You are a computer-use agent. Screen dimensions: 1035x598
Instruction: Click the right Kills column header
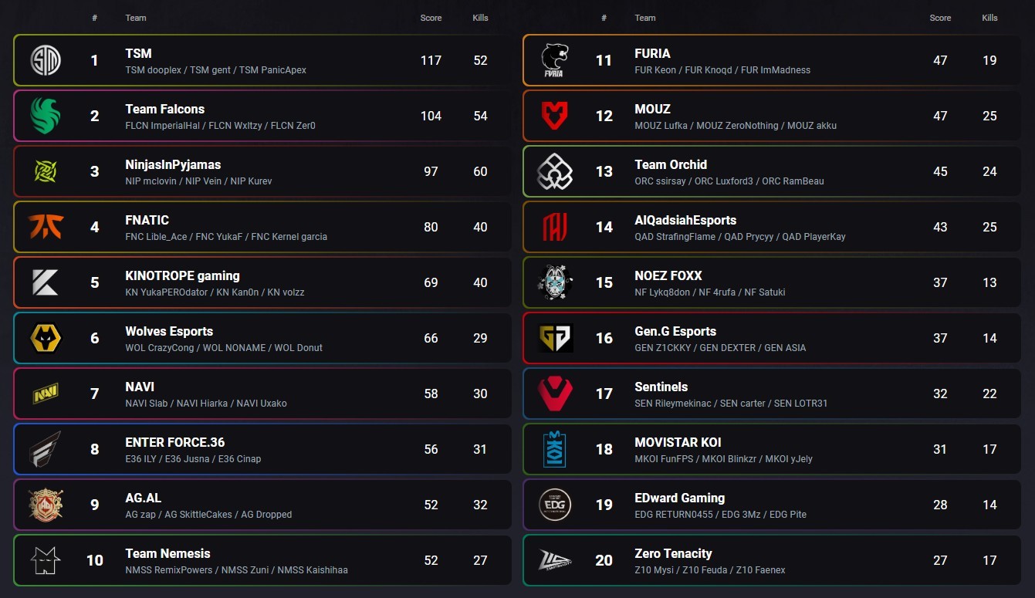(989, 18)
